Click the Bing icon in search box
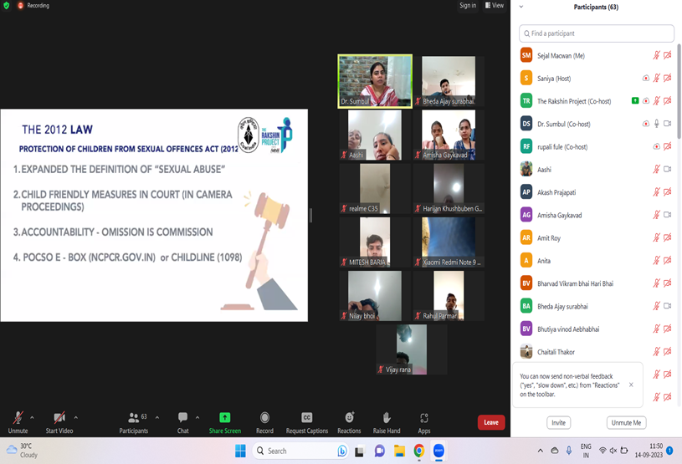The height and width of the screenshot is (464, 682). [x=342, y=451]
